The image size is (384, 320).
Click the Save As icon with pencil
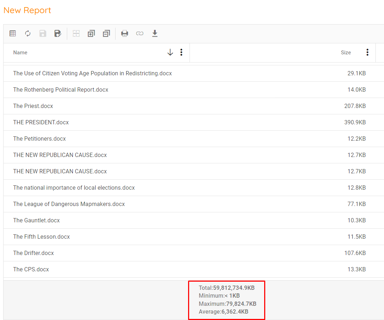58,33
